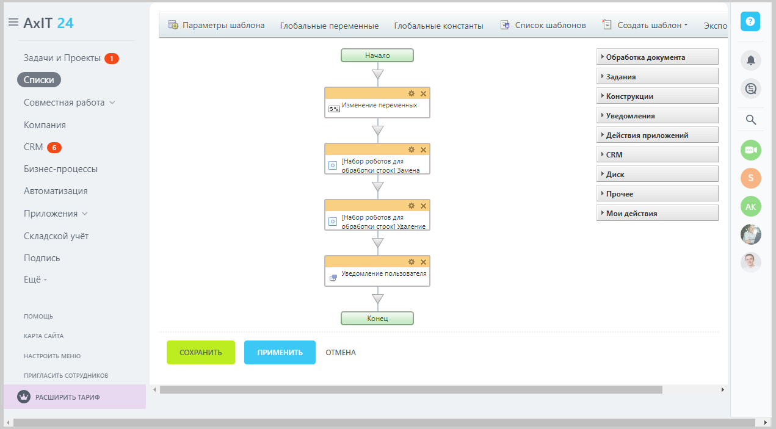Remove the Удаление robot block
The height and width of the screenshot is (429, 776).
[x=423, y=206]
